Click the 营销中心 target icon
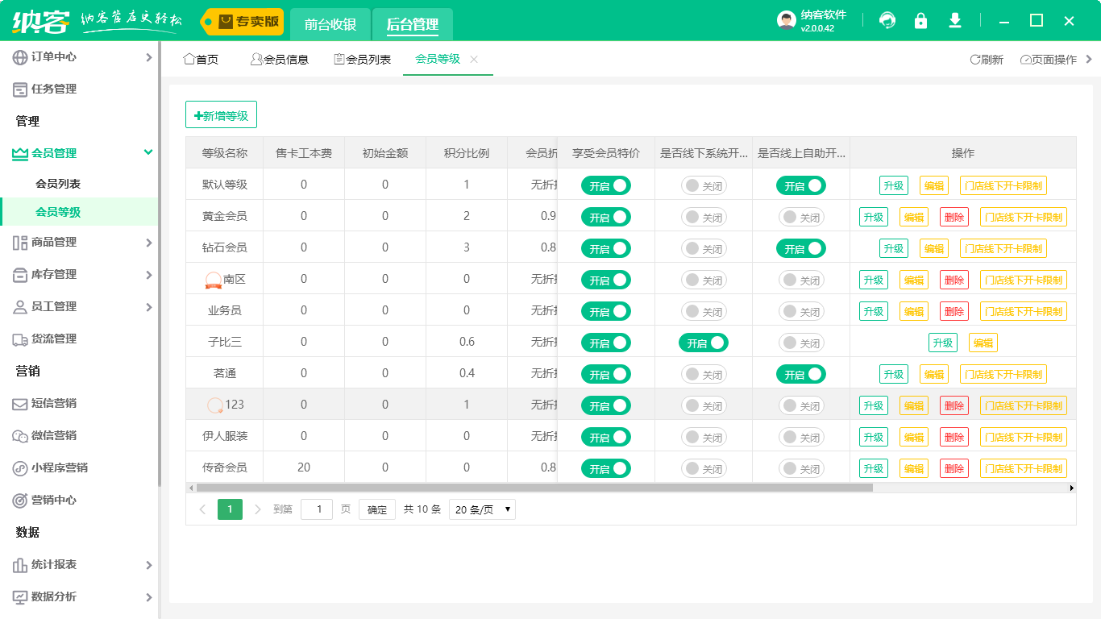 click(x=20, y=501)
